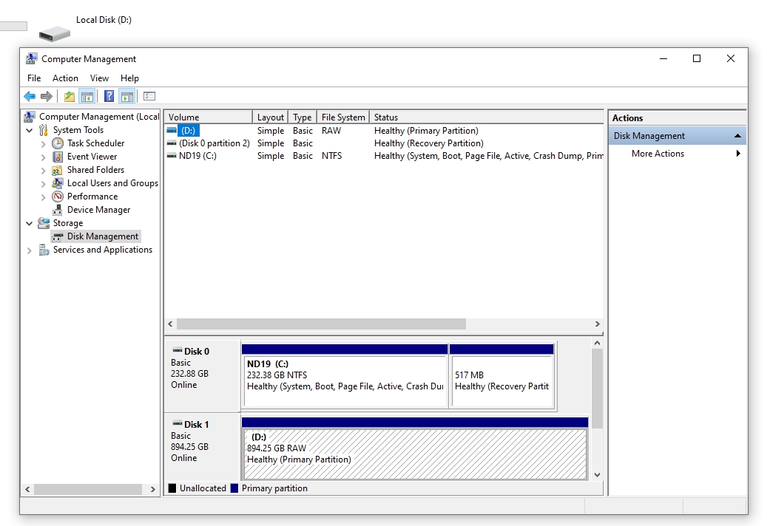
Task: Open More Actions in Actions pane
Action: click(x=658, y=154)
